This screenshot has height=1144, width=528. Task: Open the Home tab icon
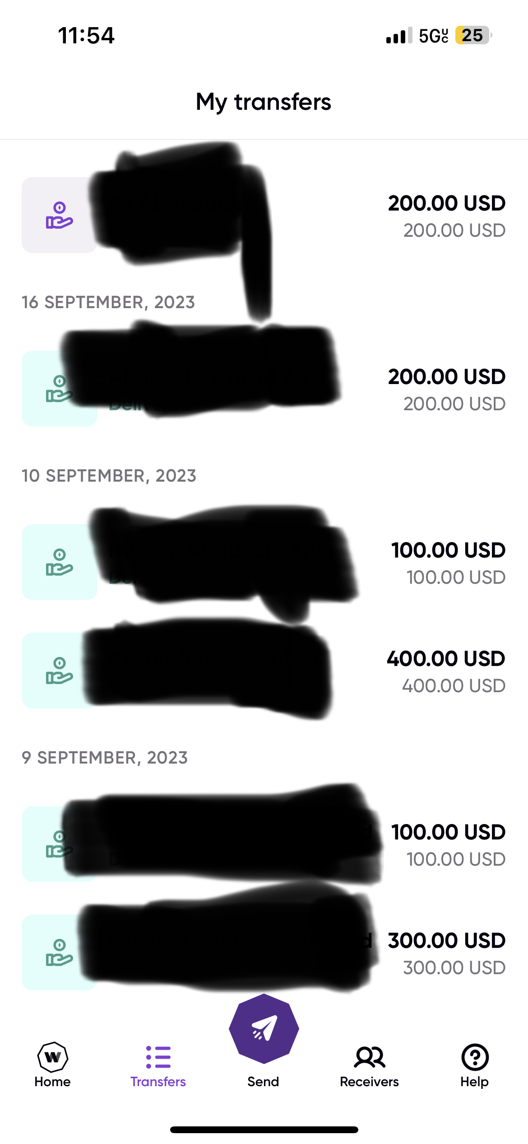click(52, 1057)
